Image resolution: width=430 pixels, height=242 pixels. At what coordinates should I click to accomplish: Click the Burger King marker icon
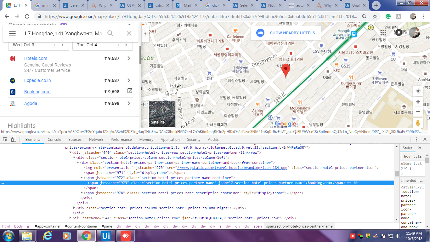(351, 78)
